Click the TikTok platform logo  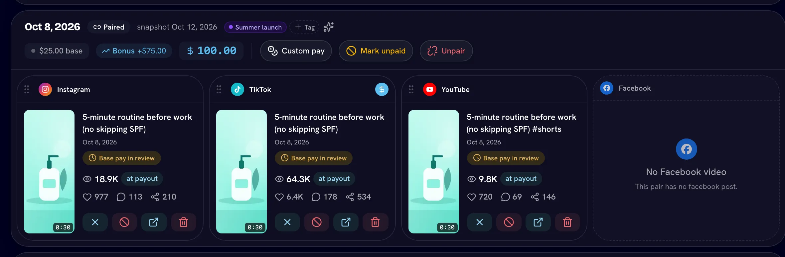point(237,89)
